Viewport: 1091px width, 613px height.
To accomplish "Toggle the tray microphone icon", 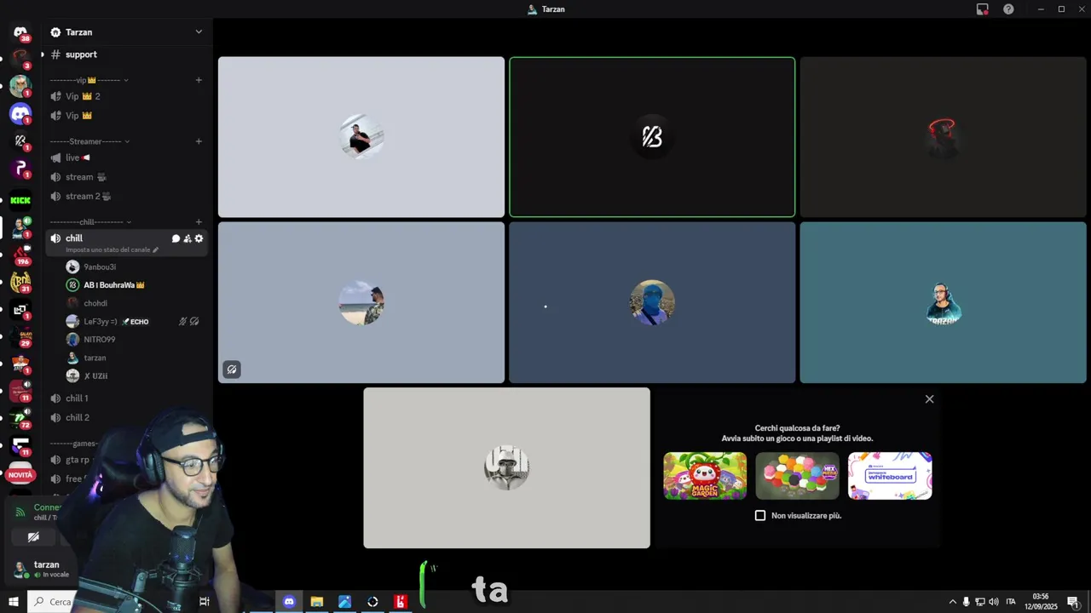I will pos(967,602).
